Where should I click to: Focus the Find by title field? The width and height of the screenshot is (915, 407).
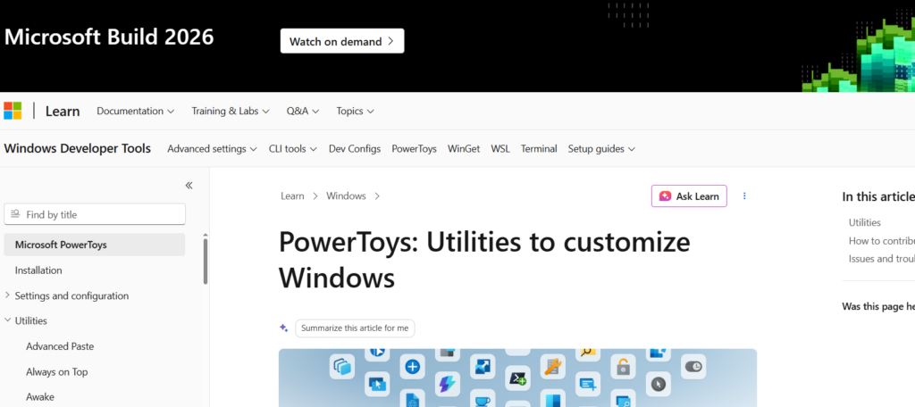(95, 214)
